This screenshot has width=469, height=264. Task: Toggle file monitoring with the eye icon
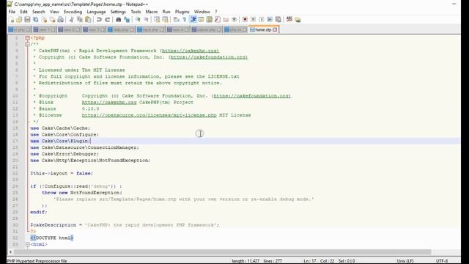coord(234,20)
